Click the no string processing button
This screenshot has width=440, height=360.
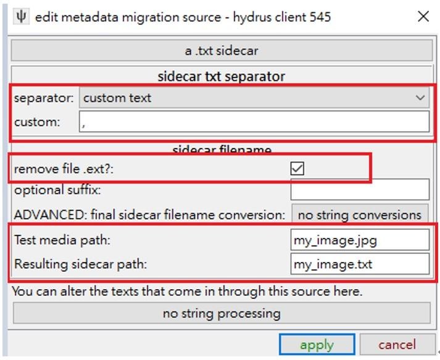222,313
